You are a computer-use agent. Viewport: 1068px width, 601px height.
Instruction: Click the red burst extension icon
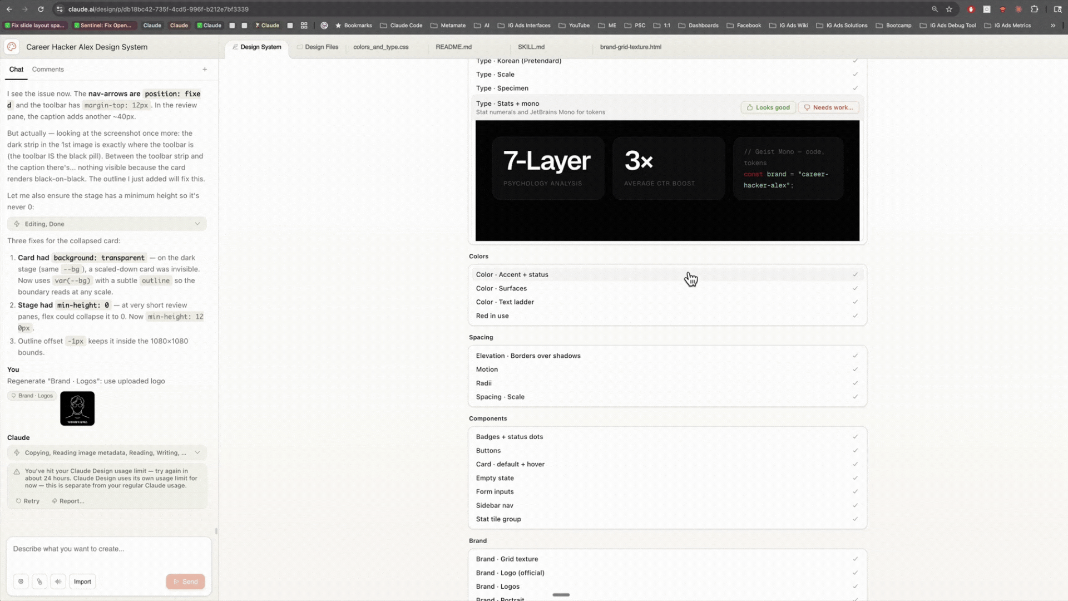[1018, 9]
